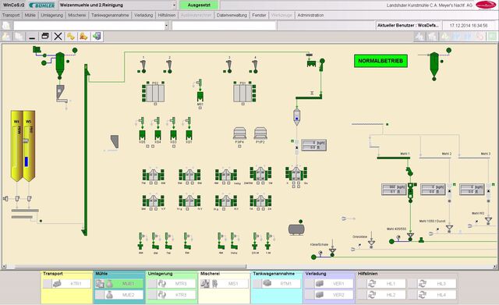
Task: Expand the Weizenmuehle und 2.Reinigung dropdown
Action: coord(174,5)
